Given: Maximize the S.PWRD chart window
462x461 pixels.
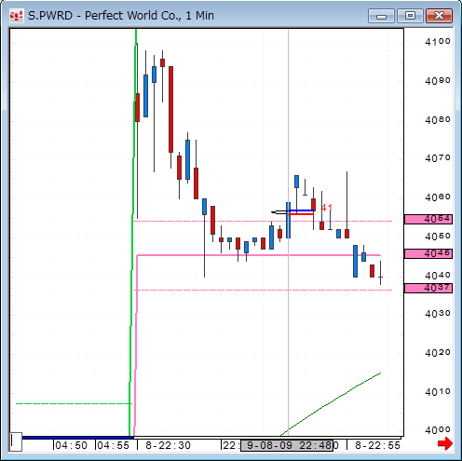Looking at the screenshot, I should pyautogui.click(x=410, y=16).
